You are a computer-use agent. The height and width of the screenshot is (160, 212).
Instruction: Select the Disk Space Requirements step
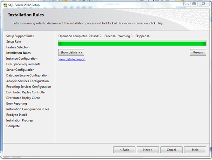coord(23,64)
